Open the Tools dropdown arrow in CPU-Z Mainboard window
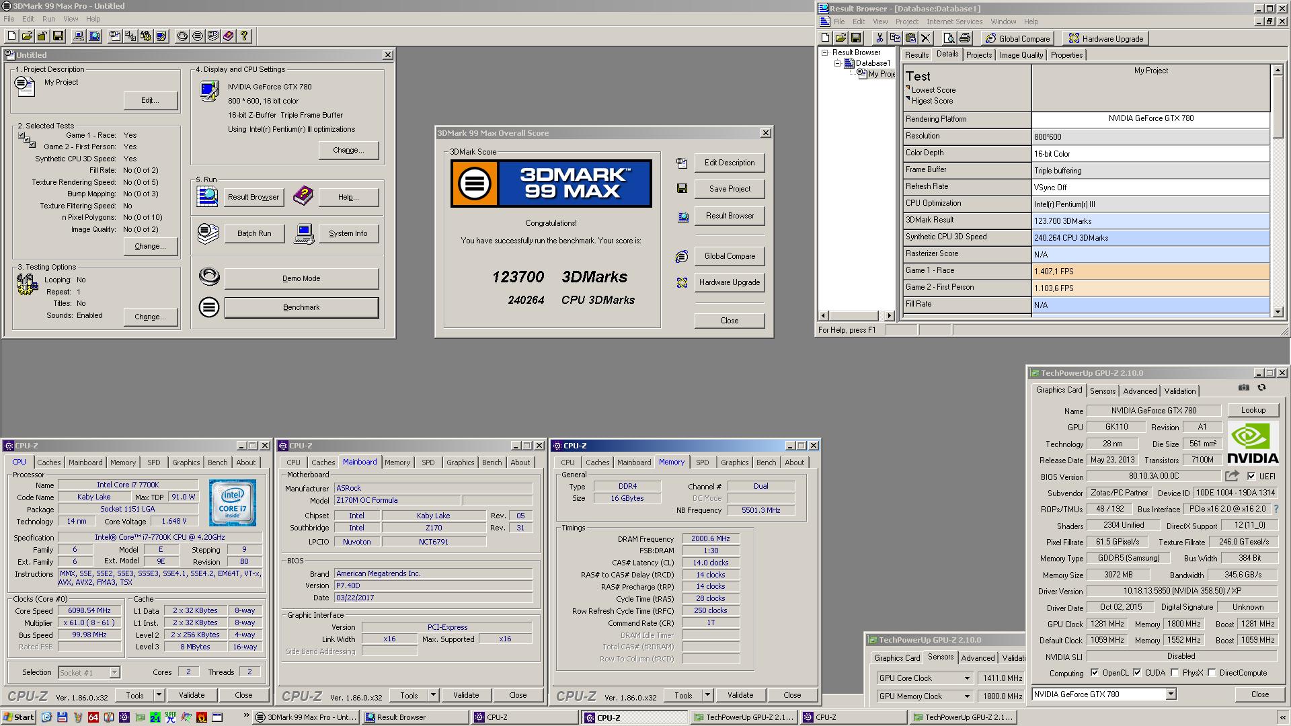Image resolution: width=1291 pixels, height=726 pixels. point(433,695)
